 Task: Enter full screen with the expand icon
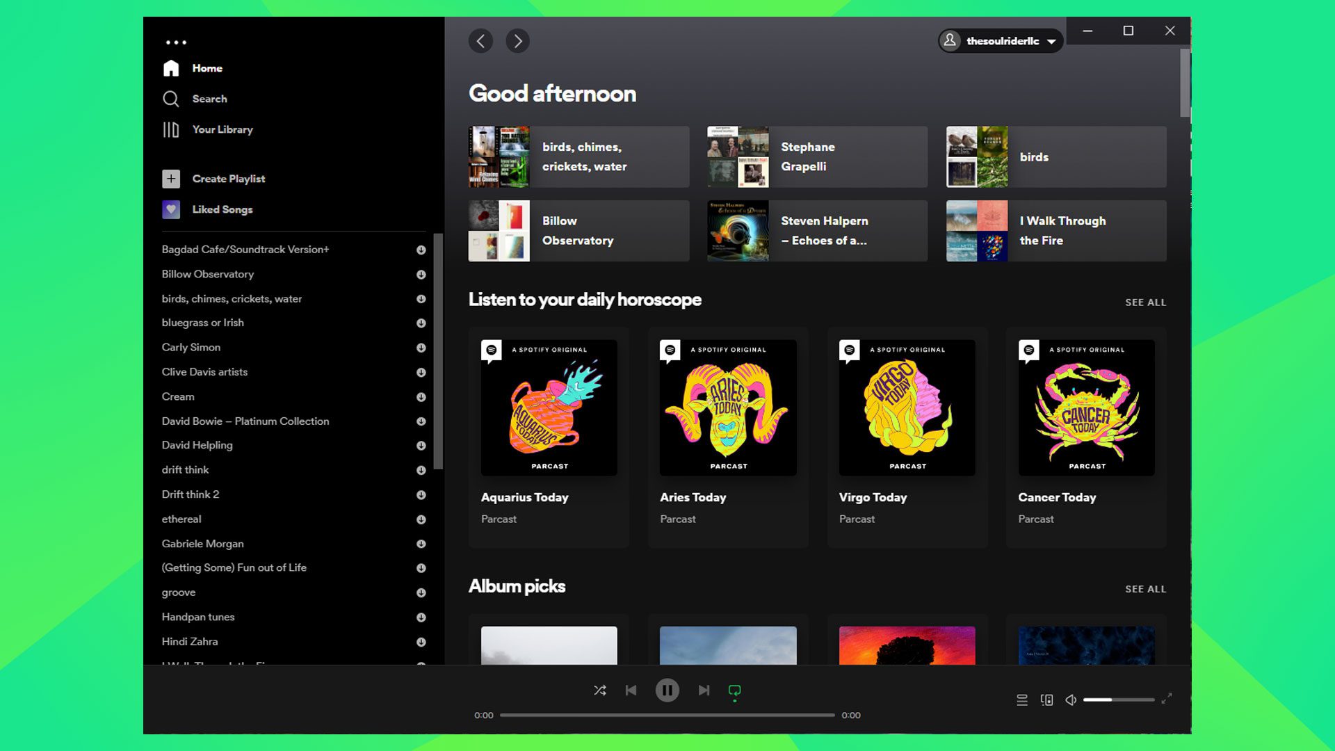point(1167,698)
